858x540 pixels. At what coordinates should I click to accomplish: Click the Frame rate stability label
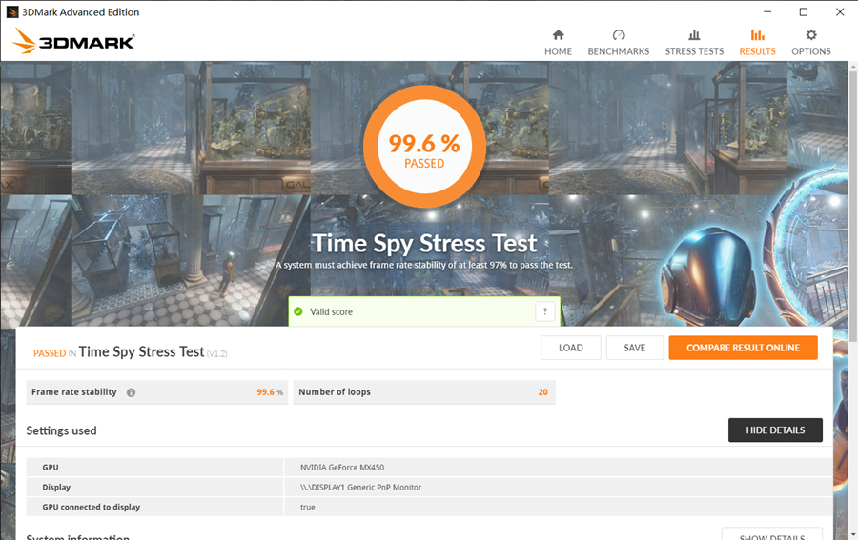point(73,391)
